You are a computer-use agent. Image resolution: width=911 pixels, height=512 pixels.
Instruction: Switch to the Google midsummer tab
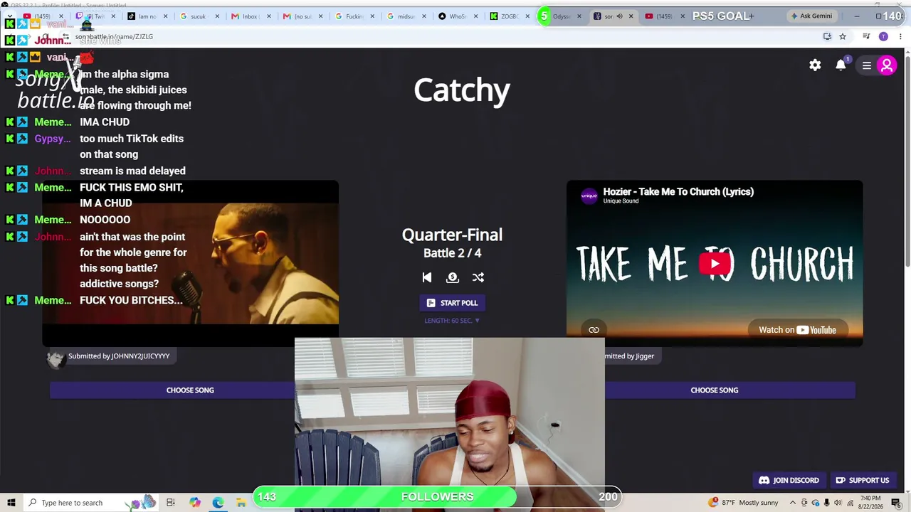(401, 16)
